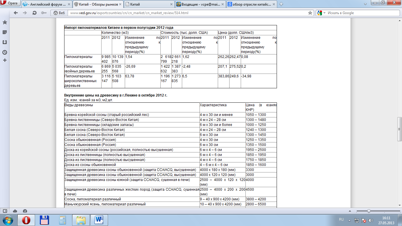Open the Opera main menu button

pyautogui.click(x=11, y=4)
